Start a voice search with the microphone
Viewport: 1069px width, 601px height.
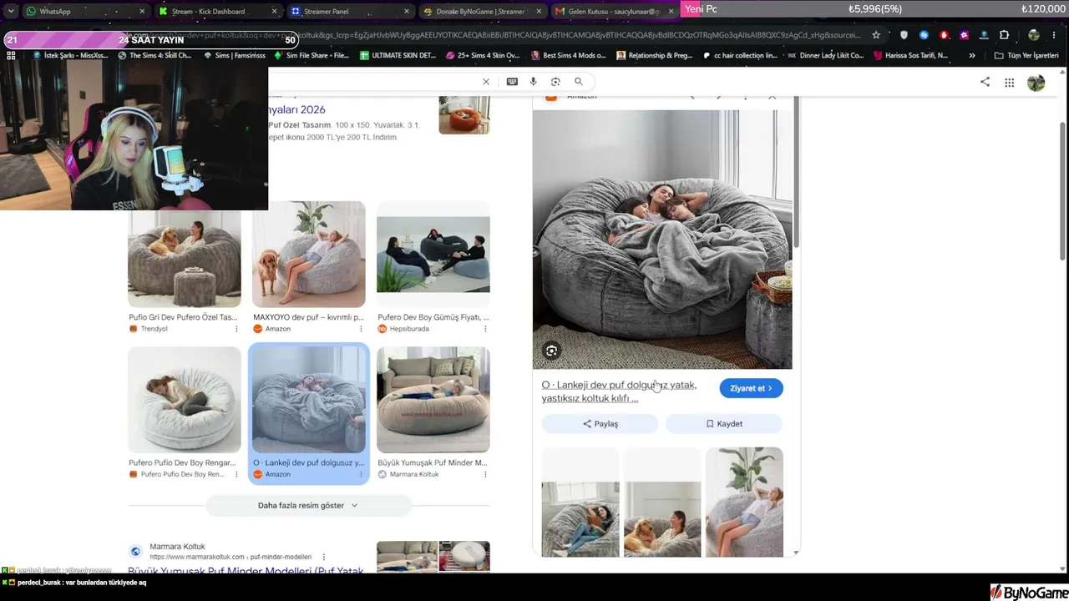click(534, 82)
